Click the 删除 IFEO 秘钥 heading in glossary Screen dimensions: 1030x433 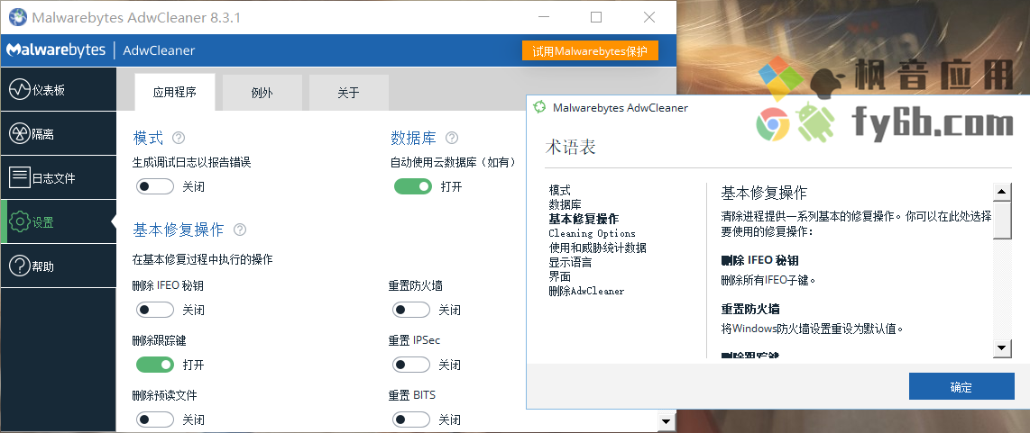pos(759,260)
